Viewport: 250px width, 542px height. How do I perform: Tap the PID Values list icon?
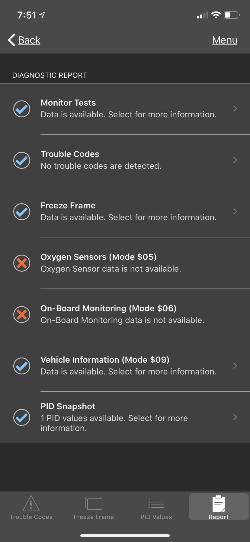click(156, 503)
